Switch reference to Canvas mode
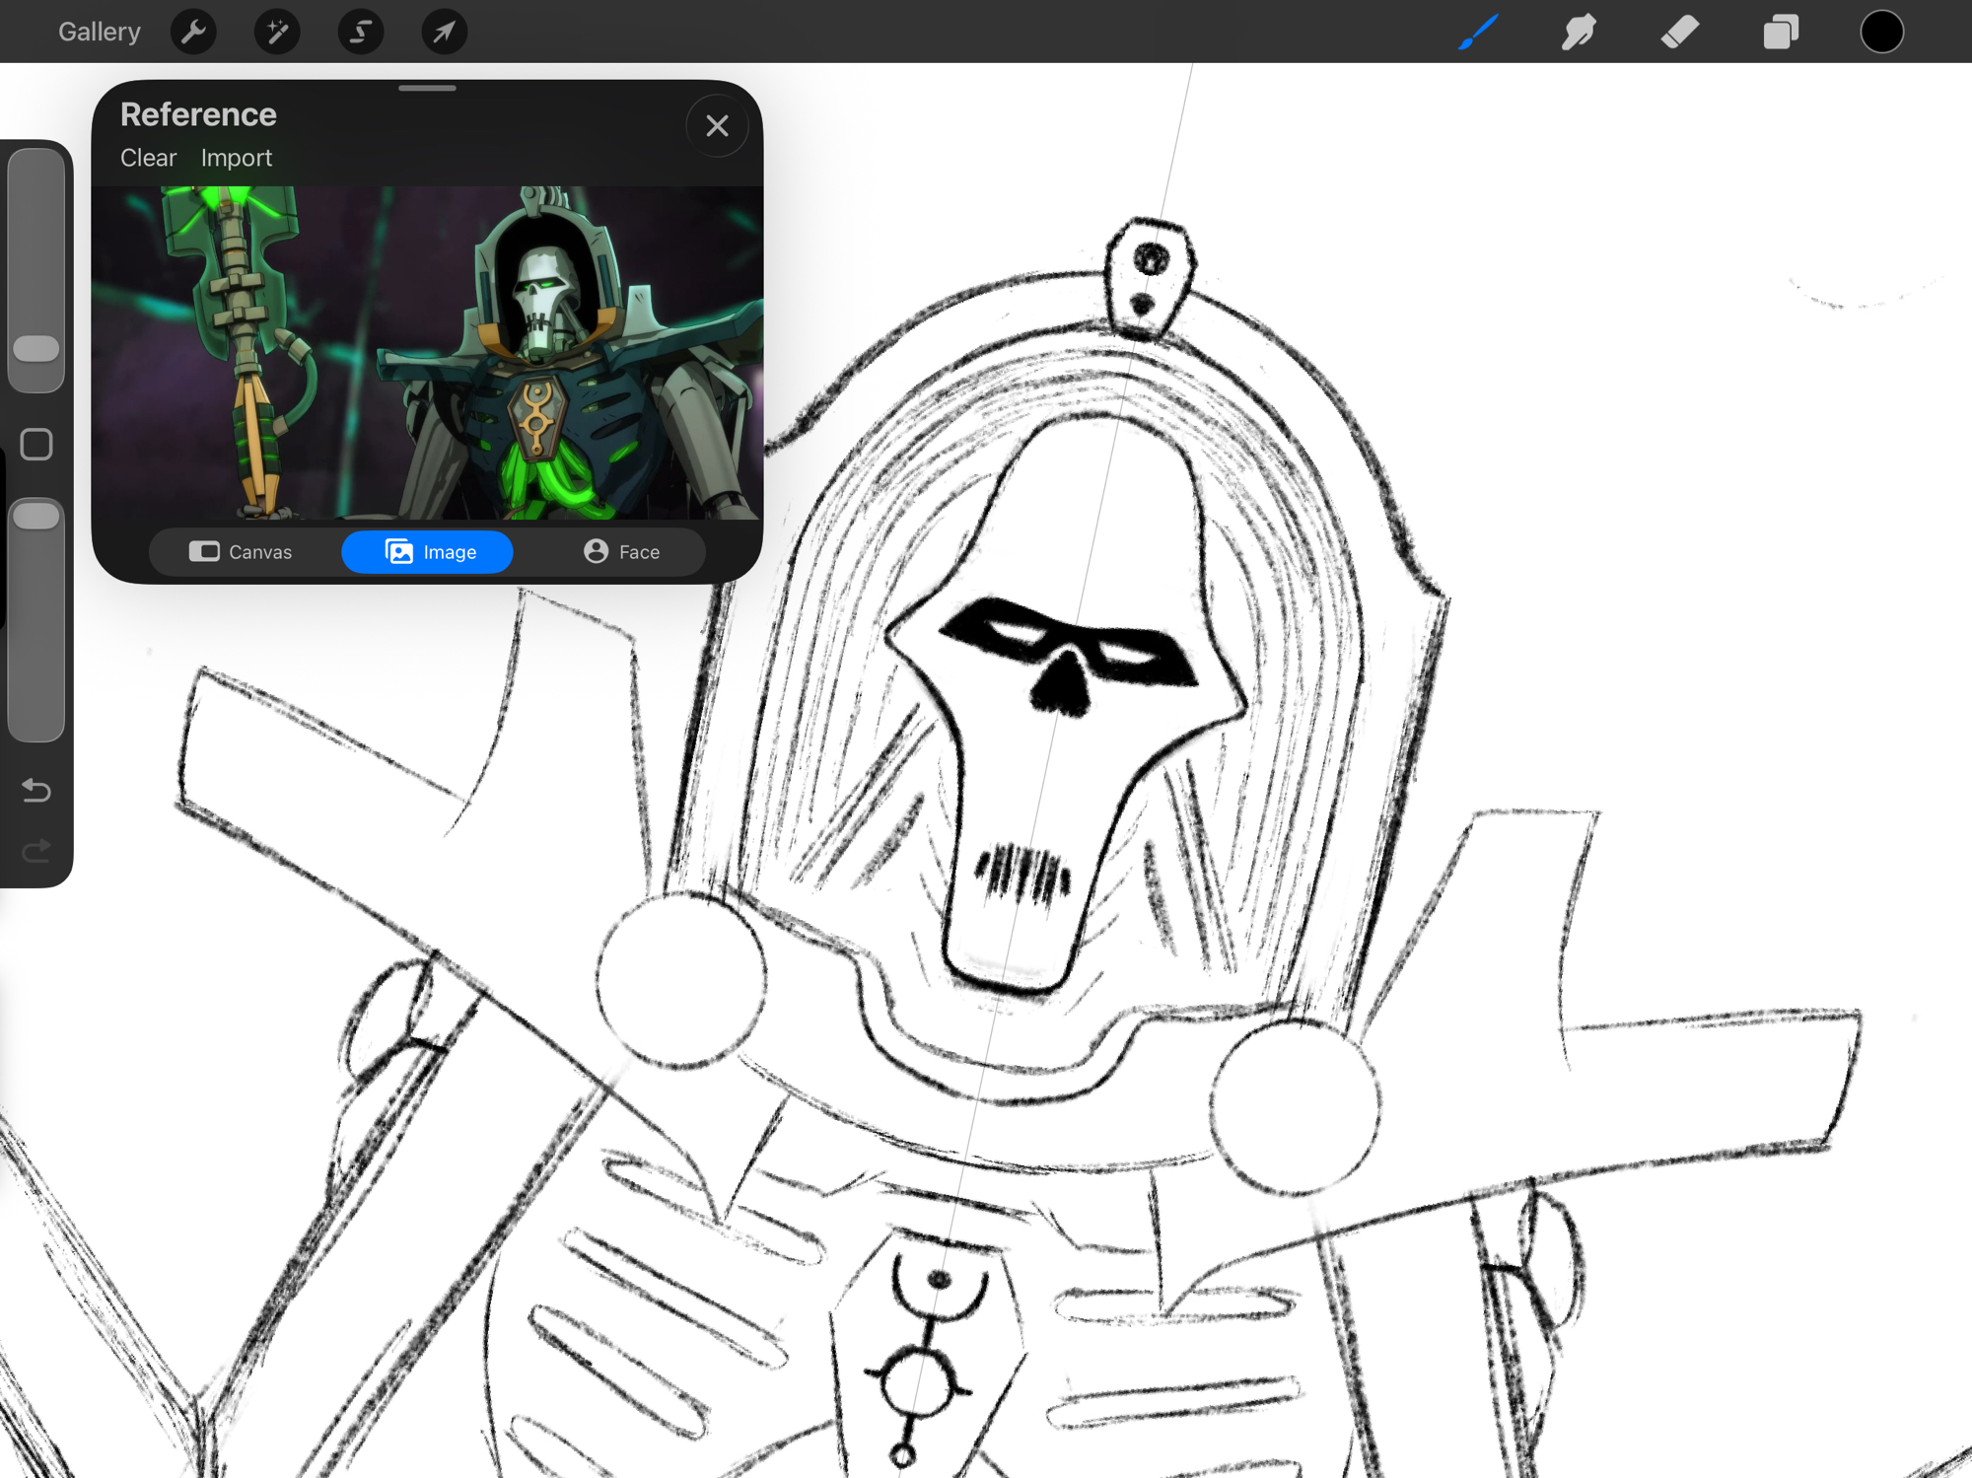 pos(241,552)
